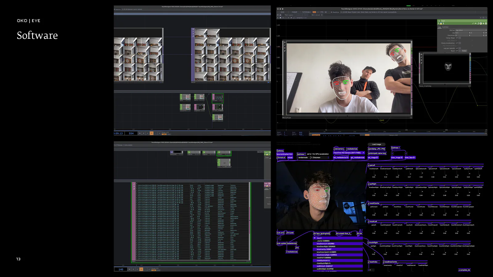The height and width of the screenshot is (277, 493).
Task: Click the X icon on MediaPipe node viewer
Action: 285,48
